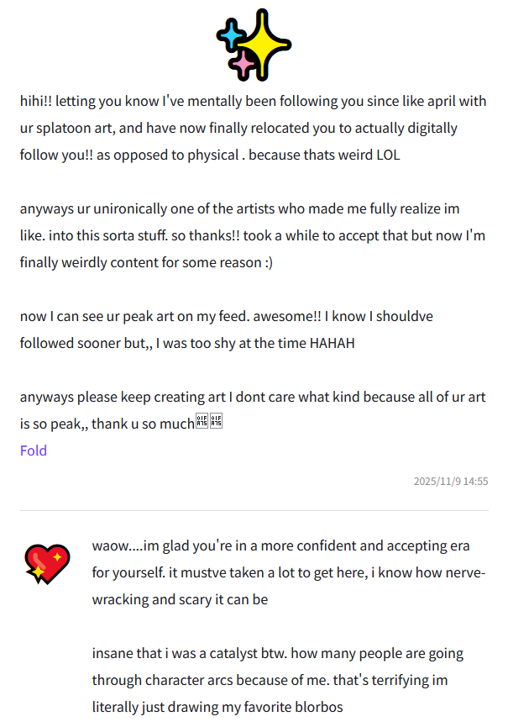This screenshot has height=727, width=508.
Task: Click the 2025/11/9 14:55 timestamp
Action: point(451,482)
